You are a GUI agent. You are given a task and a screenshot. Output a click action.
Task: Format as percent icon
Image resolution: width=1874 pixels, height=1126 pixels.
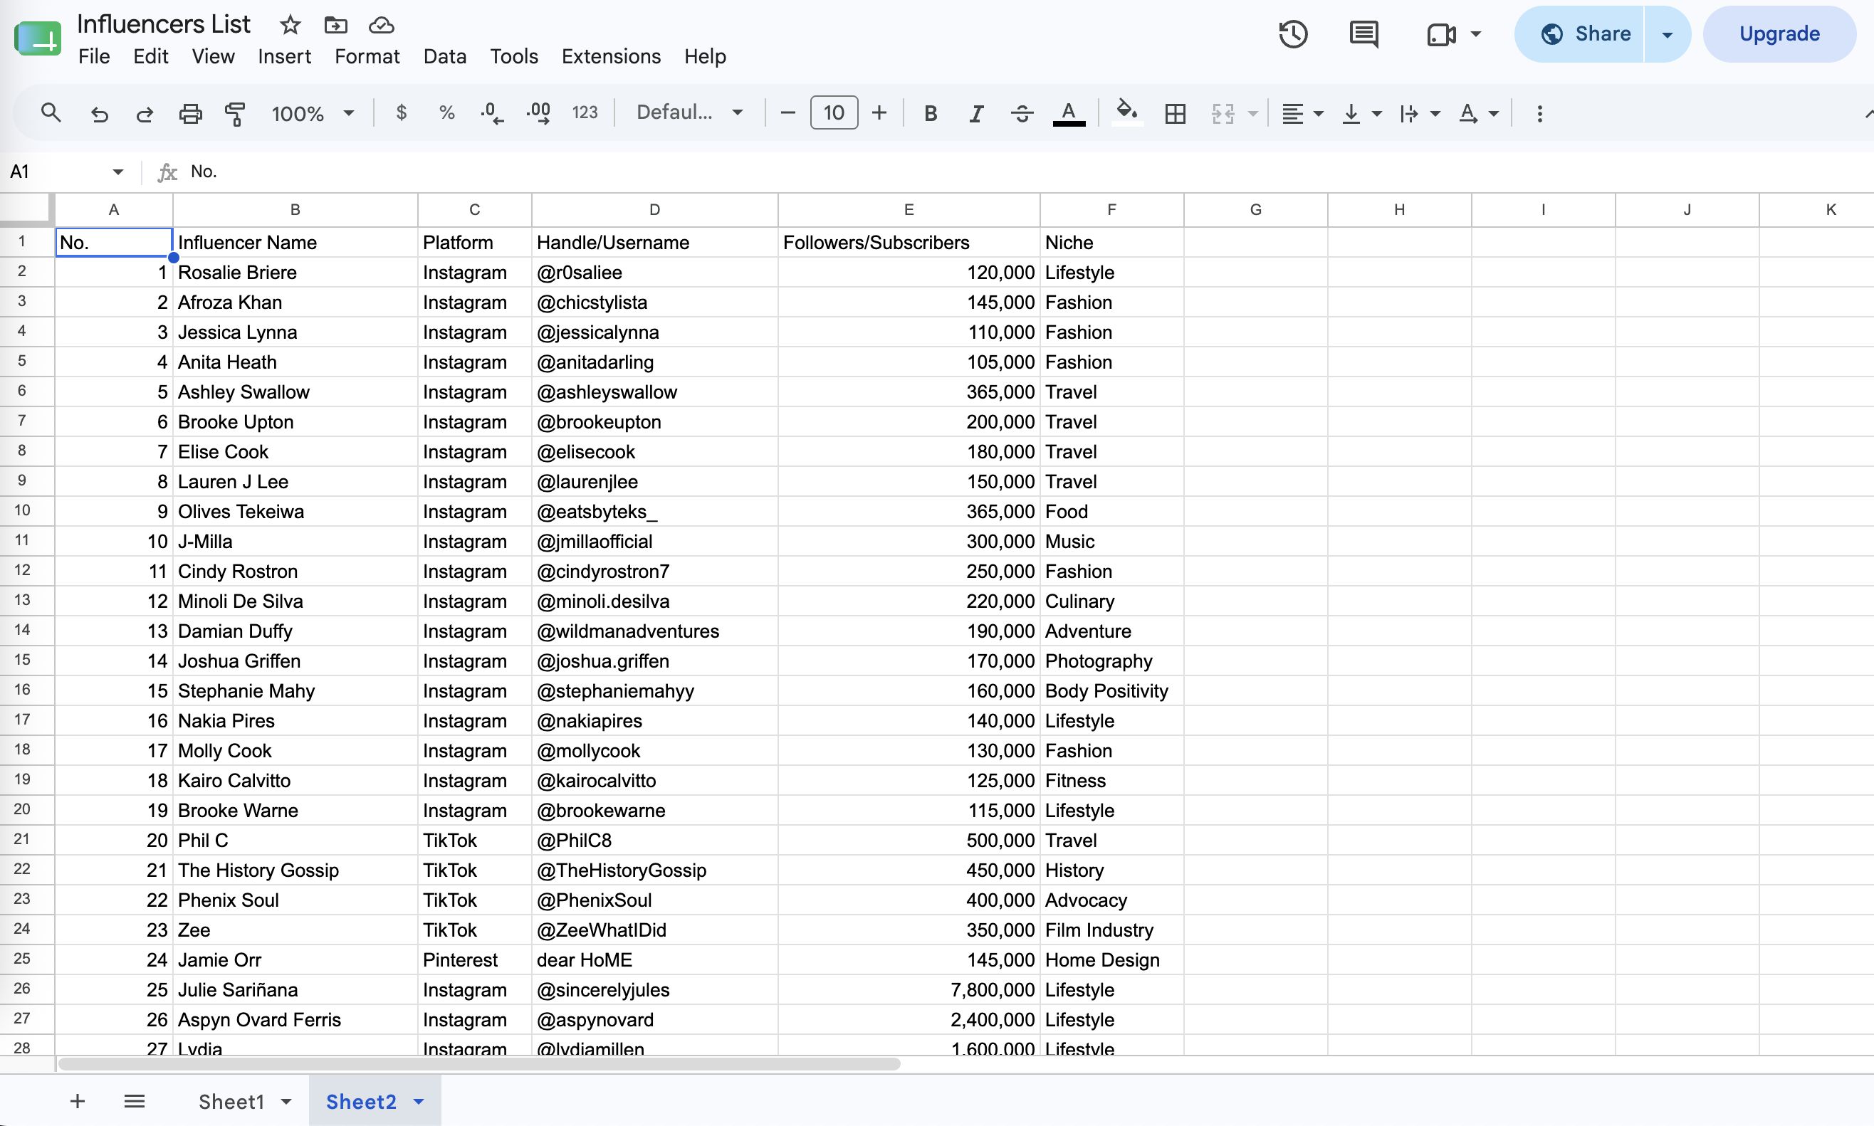click(447, 113)
